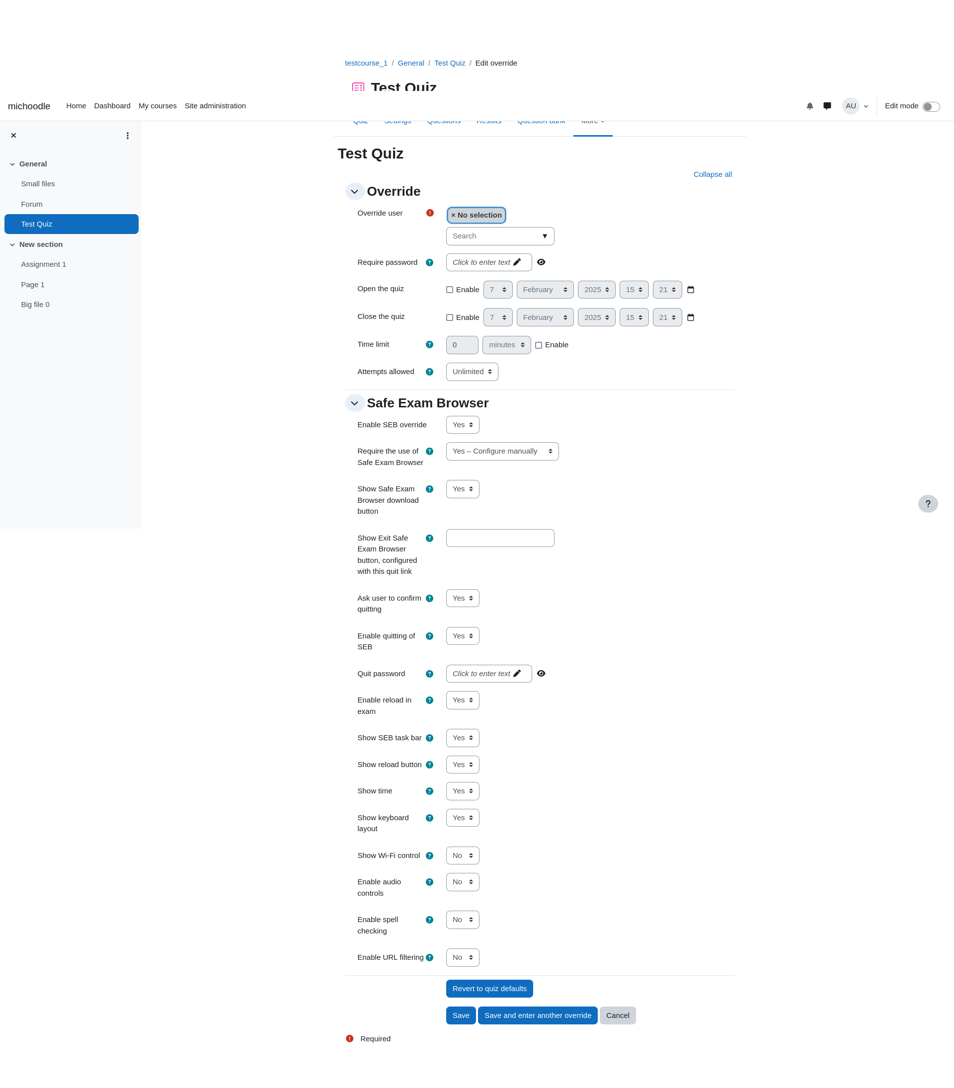This screenshot has width=954, height=1088.
Task: Reveal the Quit password value
Action: 542,674
